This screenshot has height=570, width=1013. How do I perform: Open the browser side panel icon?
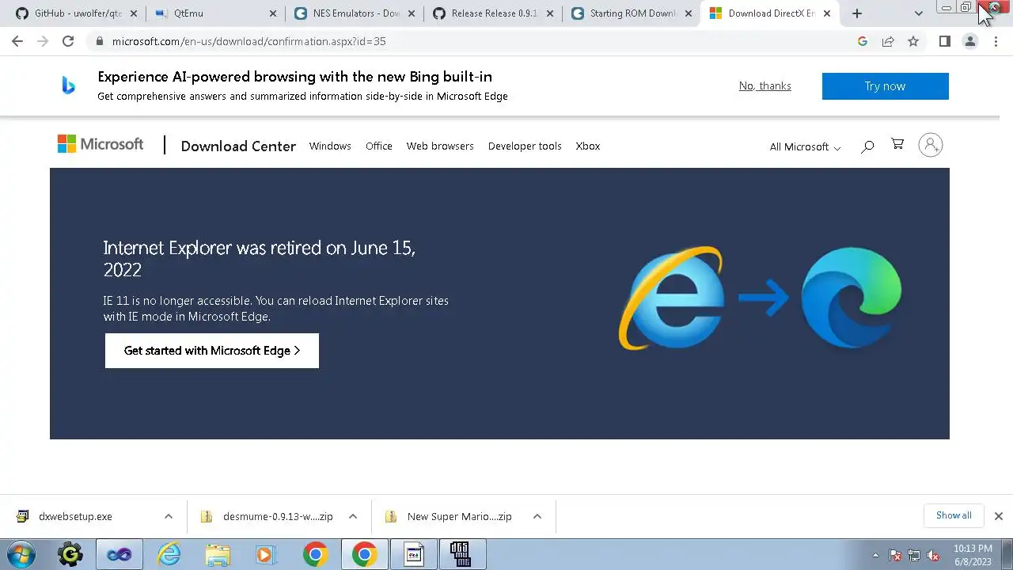(944, 41)
